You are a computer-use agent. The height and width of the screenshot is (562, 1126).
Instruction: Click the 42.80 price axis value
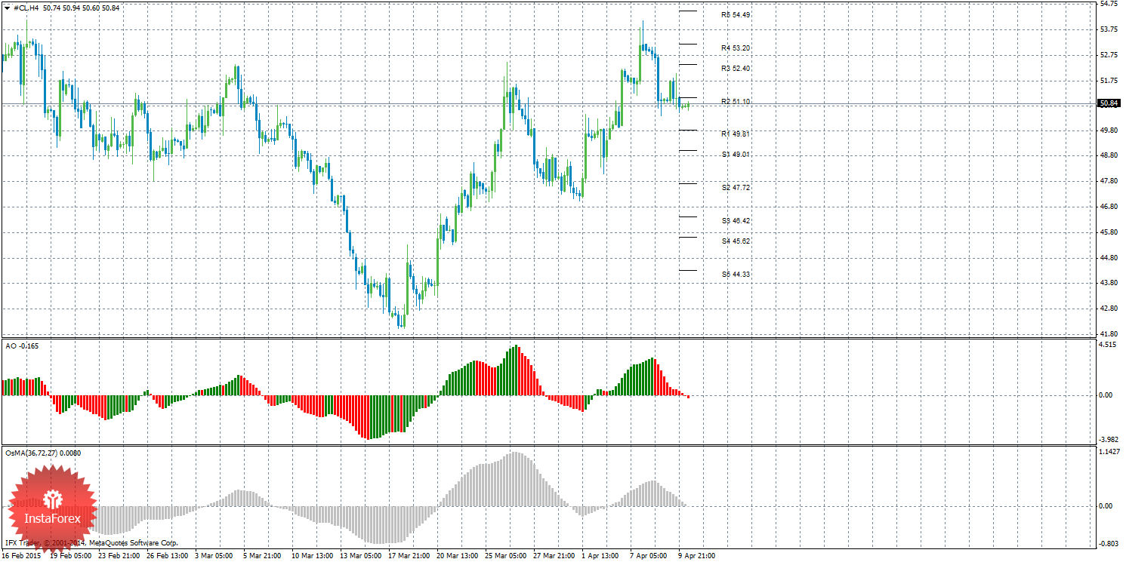click(x=1109, y=309)
